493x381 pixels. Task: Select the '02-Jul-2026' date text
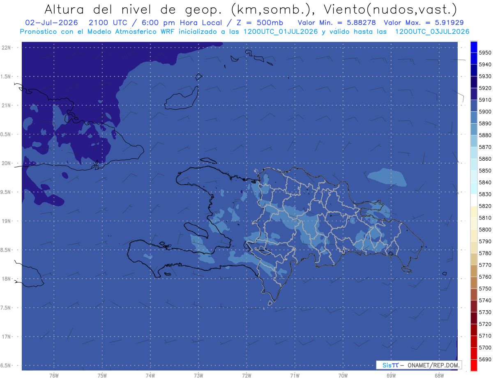coord(51,23)
